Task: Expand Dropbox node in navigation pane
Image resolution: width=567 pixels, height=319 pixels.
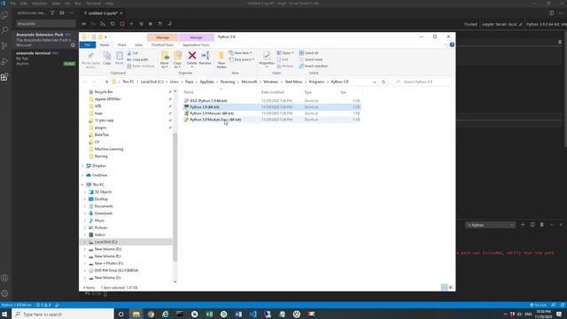Action: tap(82, 166)
